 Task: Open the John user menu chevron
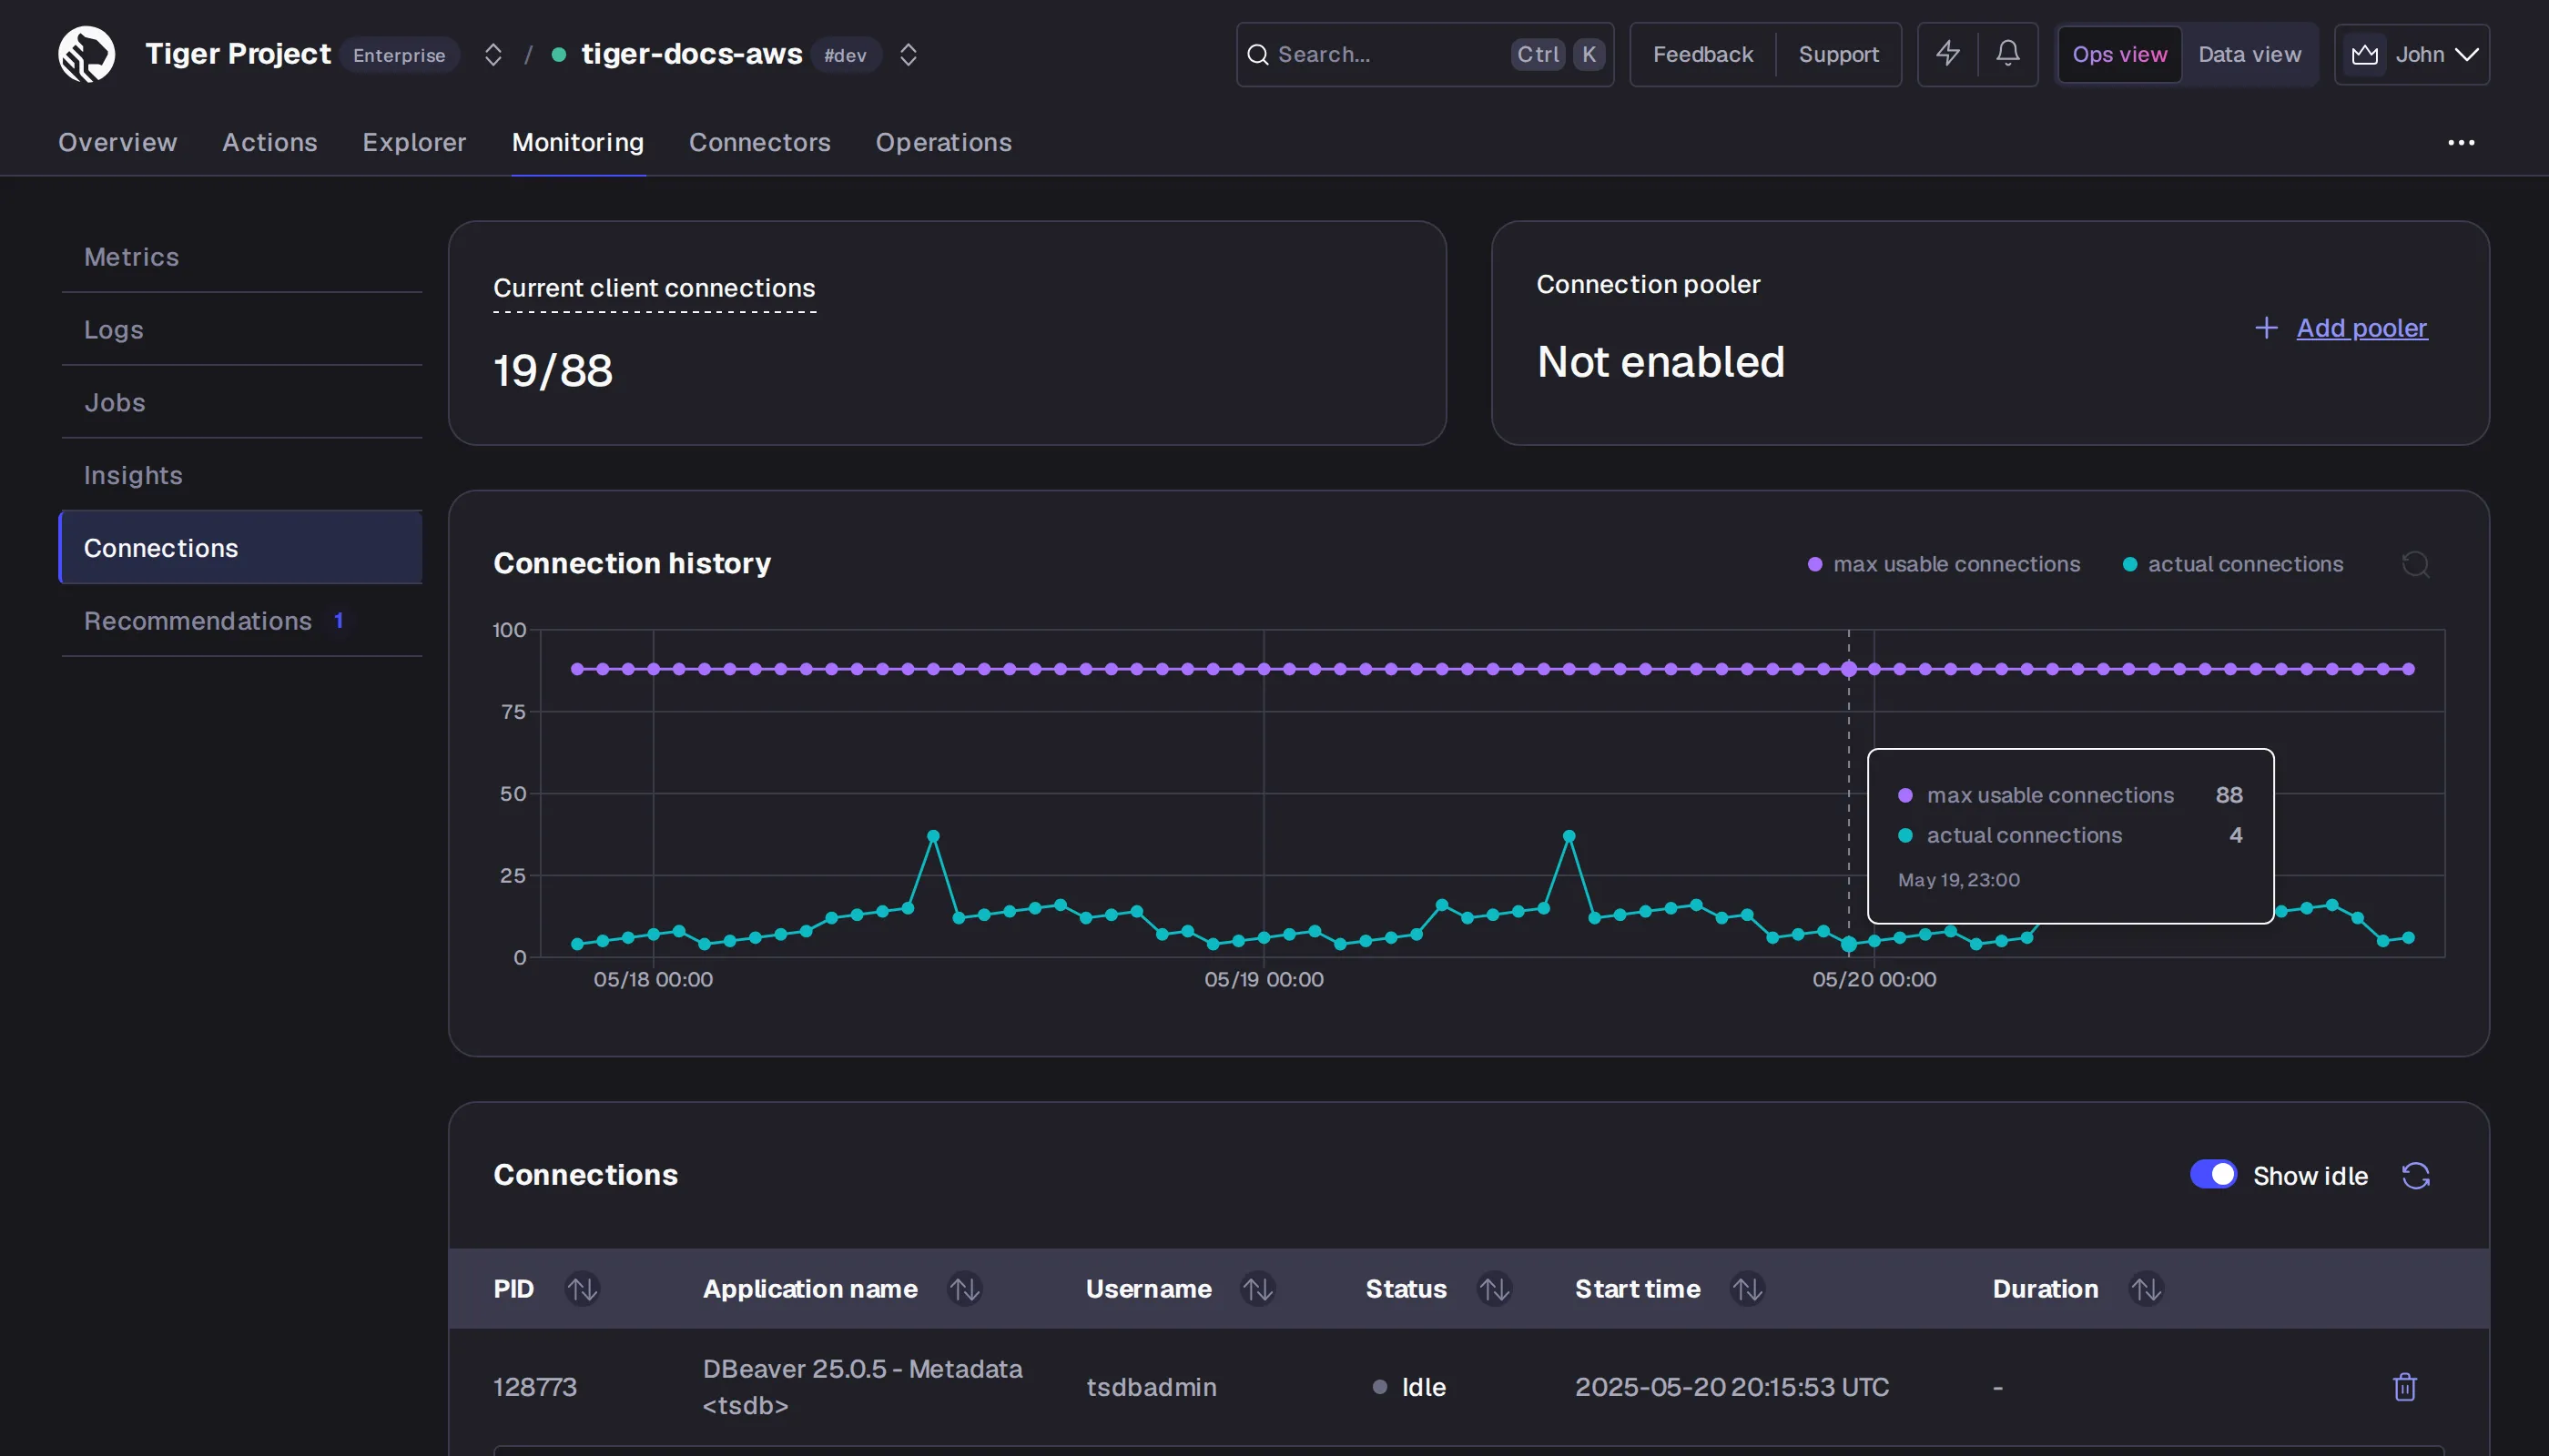pos(2467,54)
